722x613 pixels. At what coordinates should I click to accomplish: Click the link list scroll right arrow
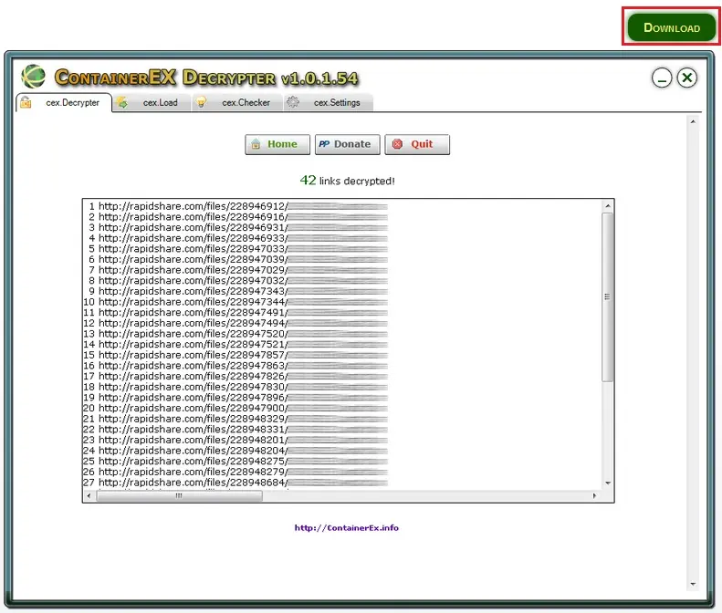pos(594,495)
